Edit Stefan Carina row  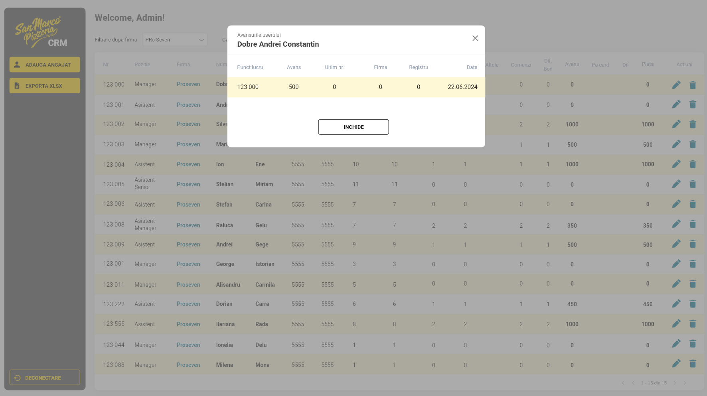676,204
